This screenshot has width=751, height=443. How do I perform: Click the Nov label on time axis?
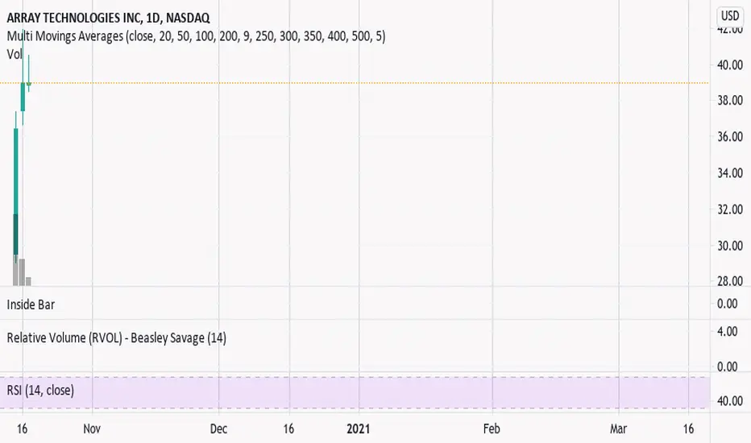pyautogui.click(x=92, y=429)
